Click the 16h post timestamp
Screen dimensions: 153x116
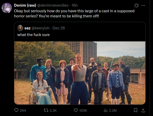(74, 5)
